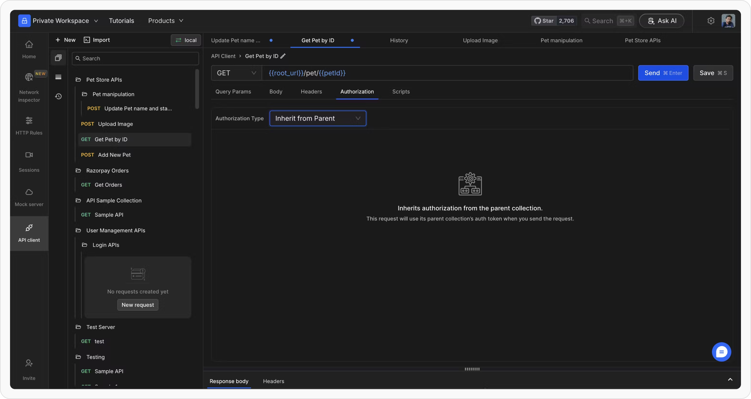The height and width of the screenshot is (399, 751).
Task: Switch the local environment toggle button
Action: 186,40
